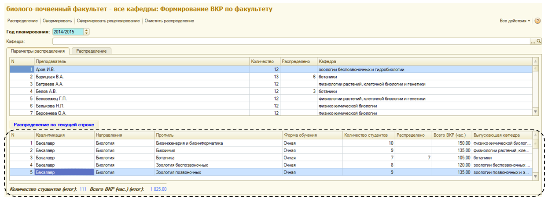Click Очистить распределение command
The height and width of the screenshot is (199, 548).
coord(169,21)
